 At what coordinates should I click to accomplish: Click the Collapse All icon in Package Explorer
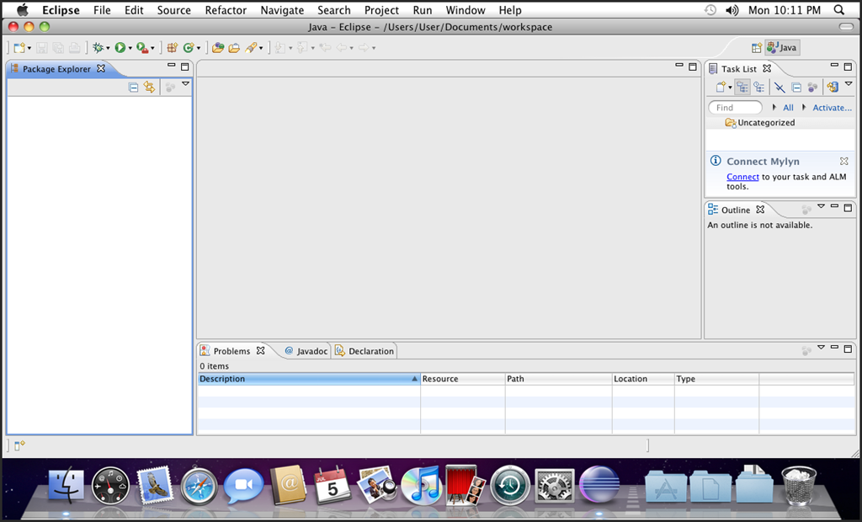click(133, 87)
